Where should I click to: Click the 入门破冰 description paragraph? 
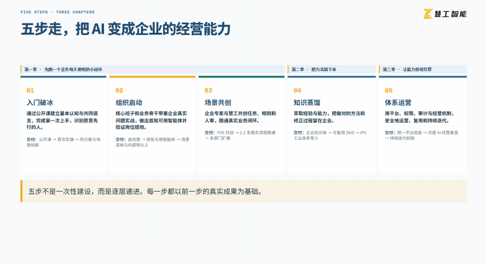tap(62, 120)
